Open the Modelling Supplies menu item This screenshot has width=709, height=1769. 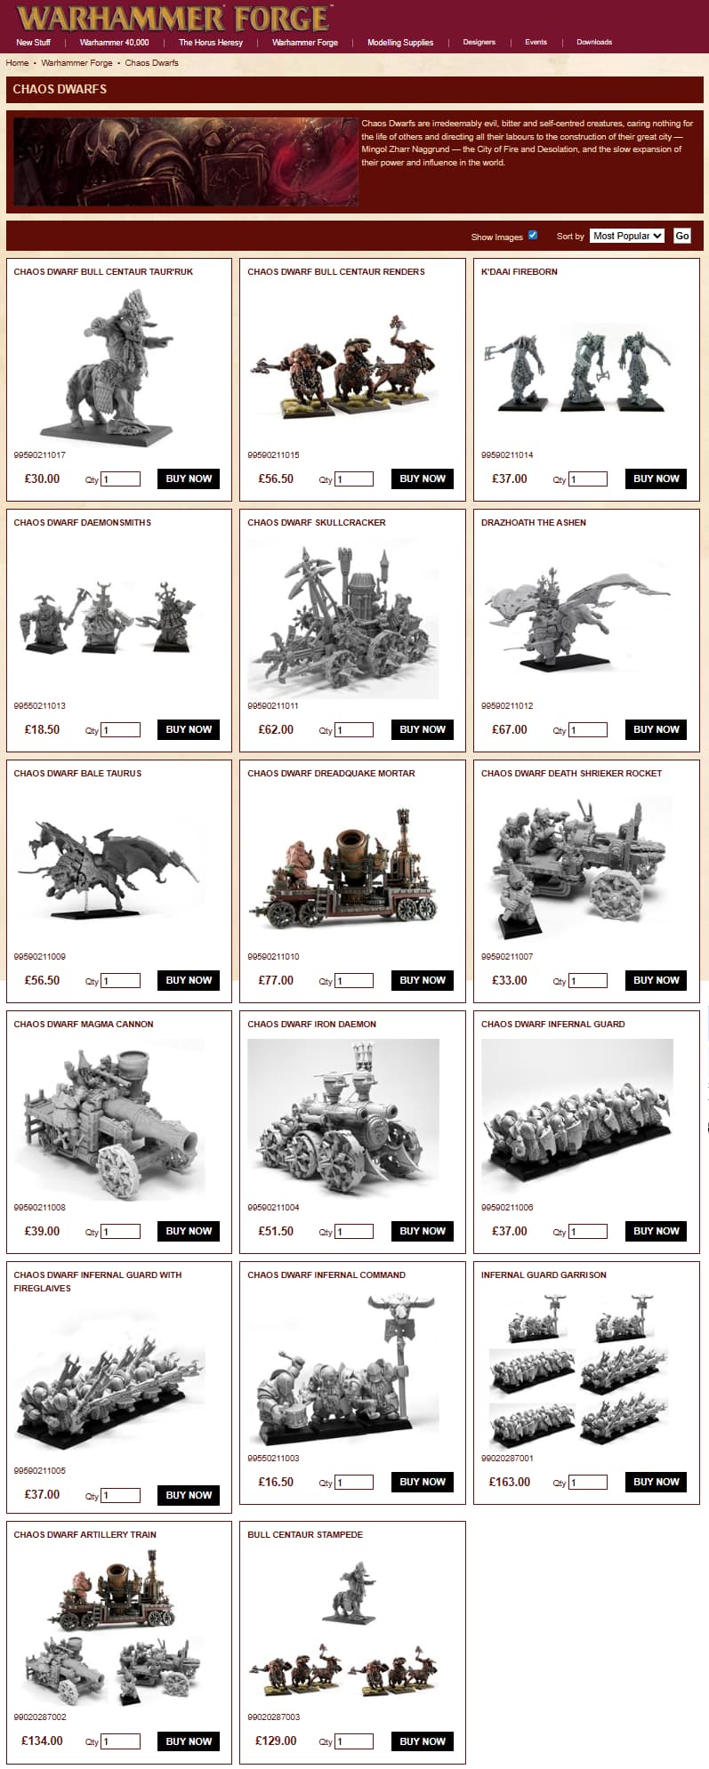tap(400, 42)
